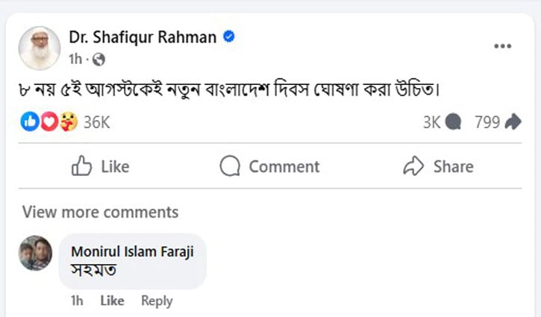Click the post's 1h timestamp
Image resolution: width=541 pixels, height=317 pixels.
tap(75, 58)
